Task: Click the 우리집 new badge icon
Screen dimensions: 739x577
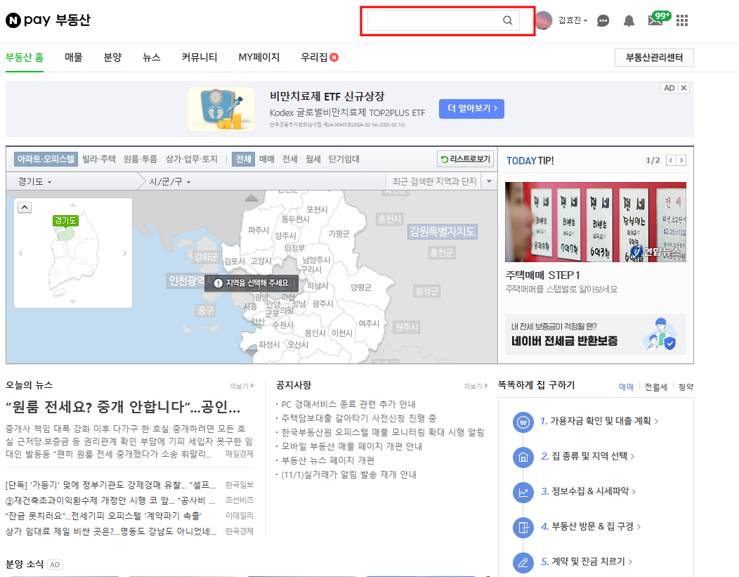Action: click(334, 57)
